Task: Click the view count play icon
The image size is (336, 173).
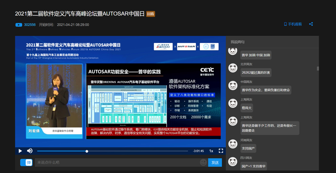Action: 19,25
